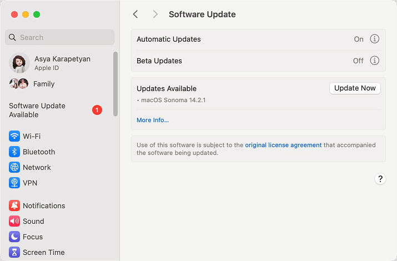
Task: Select the Sound speaker icon
Action: pyautogui.click(x=14, y=222)
